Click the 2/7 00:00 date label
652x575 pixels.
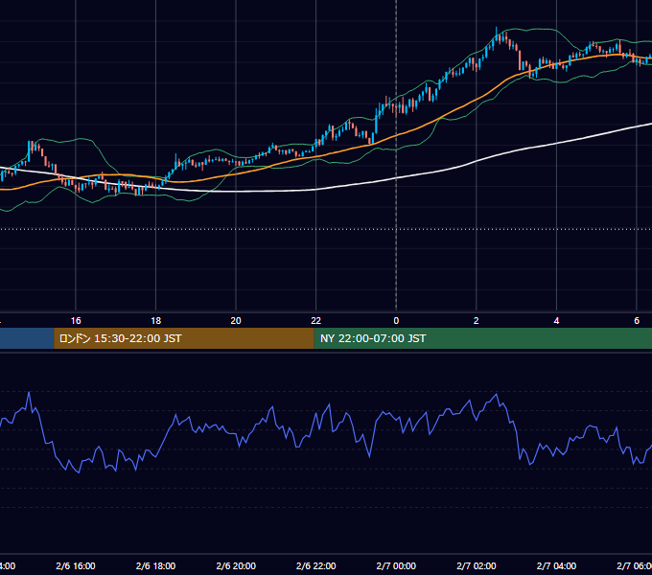coord(396,565)
